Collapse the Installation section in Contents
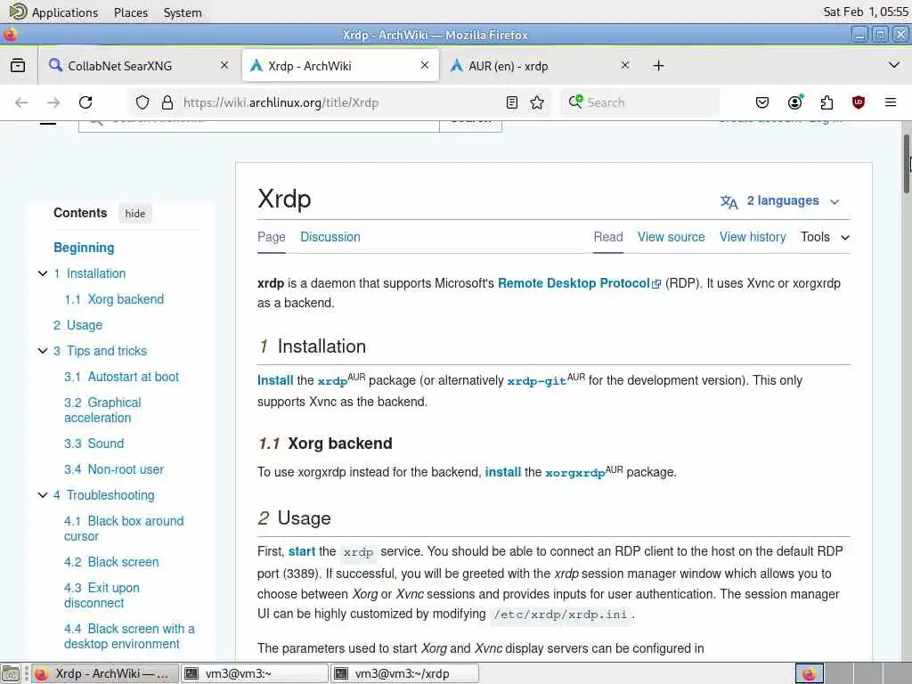Image resolution: width=912 pixels, height=684 pixels. tap(43, 273)
